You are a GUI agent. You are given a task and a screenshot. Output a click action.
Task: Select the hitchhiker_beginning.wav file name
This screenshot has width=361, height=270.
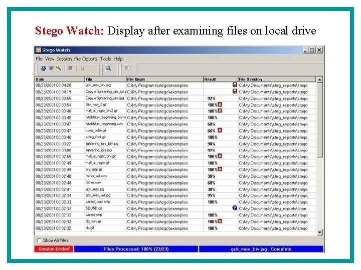click(x=104, y=124)
